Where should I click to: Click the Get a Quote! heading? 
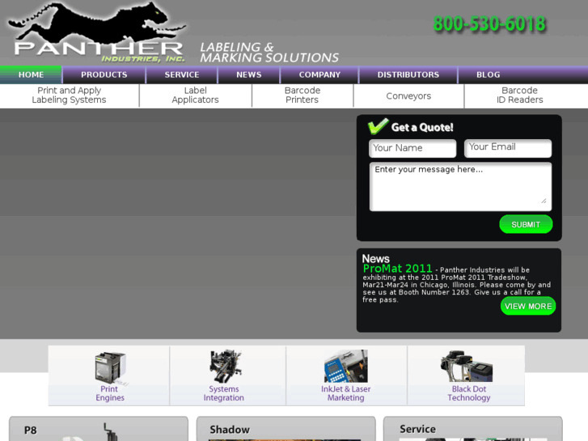coord(422,128)
